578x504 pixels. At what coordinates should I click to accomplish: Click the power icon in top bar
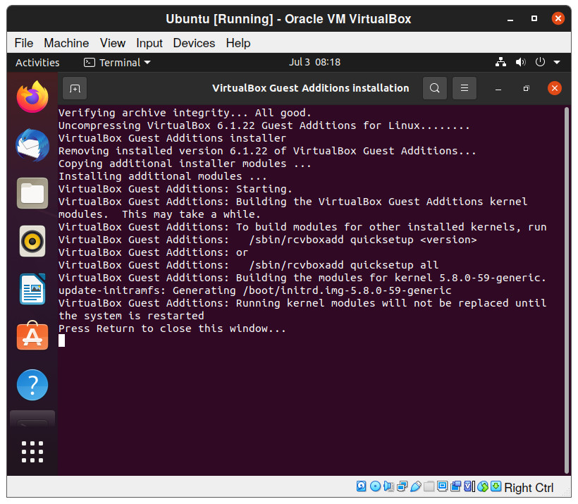pyautogui.click(x=540, y=62)
